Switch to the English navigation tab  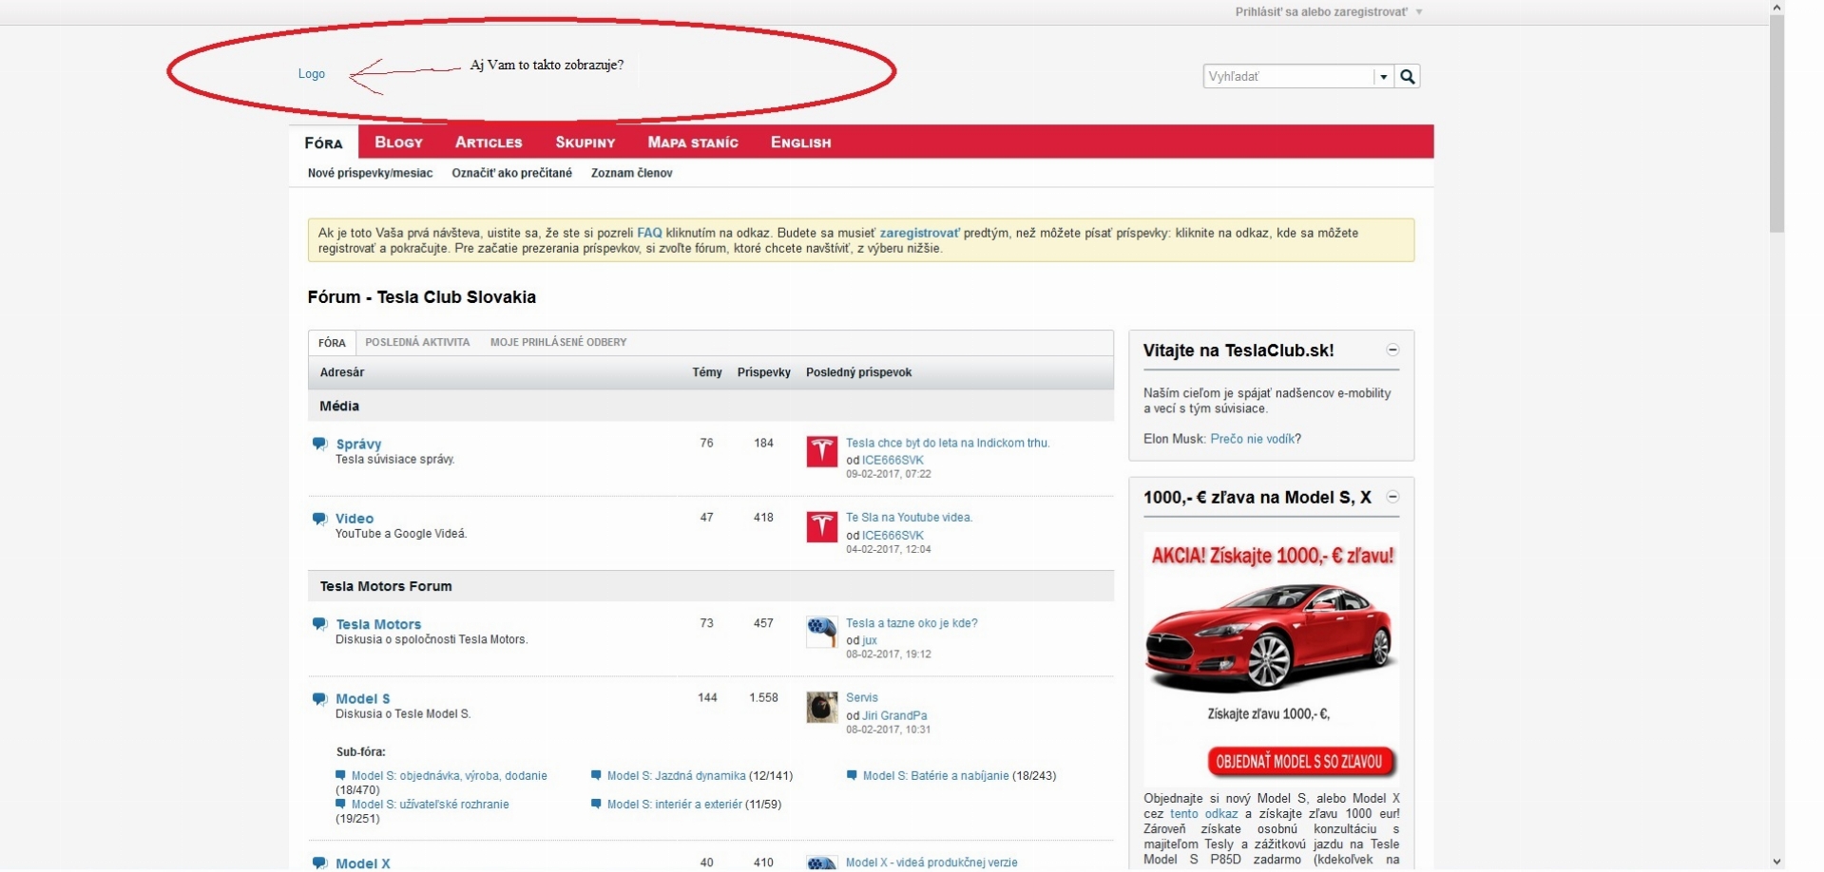tap(801, 142)
